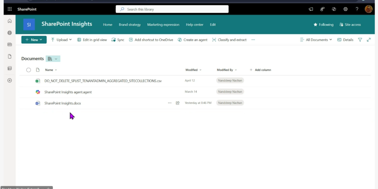Open the Details pane button
The image size is (378, 189).
coord(345,40)
